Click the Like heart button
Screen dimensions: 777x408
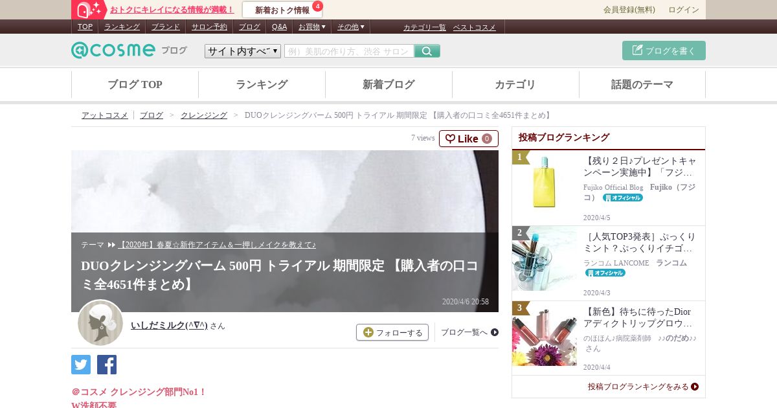tap(469, 139)
